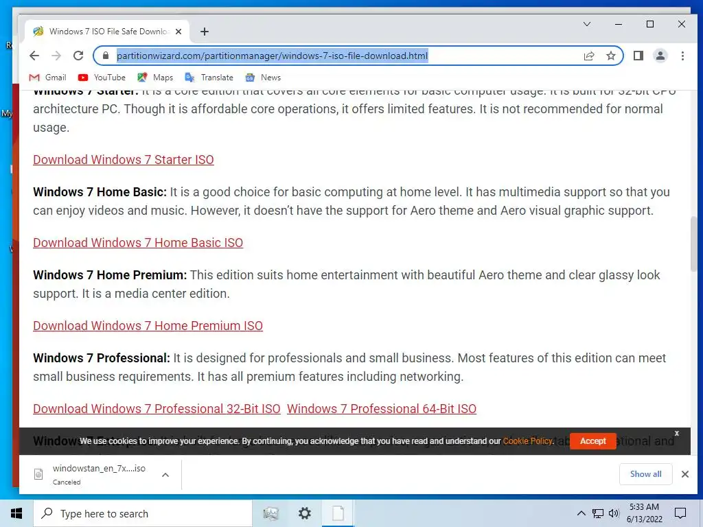
Task: Click Show all downloads
Action: [x=645, y=474]
